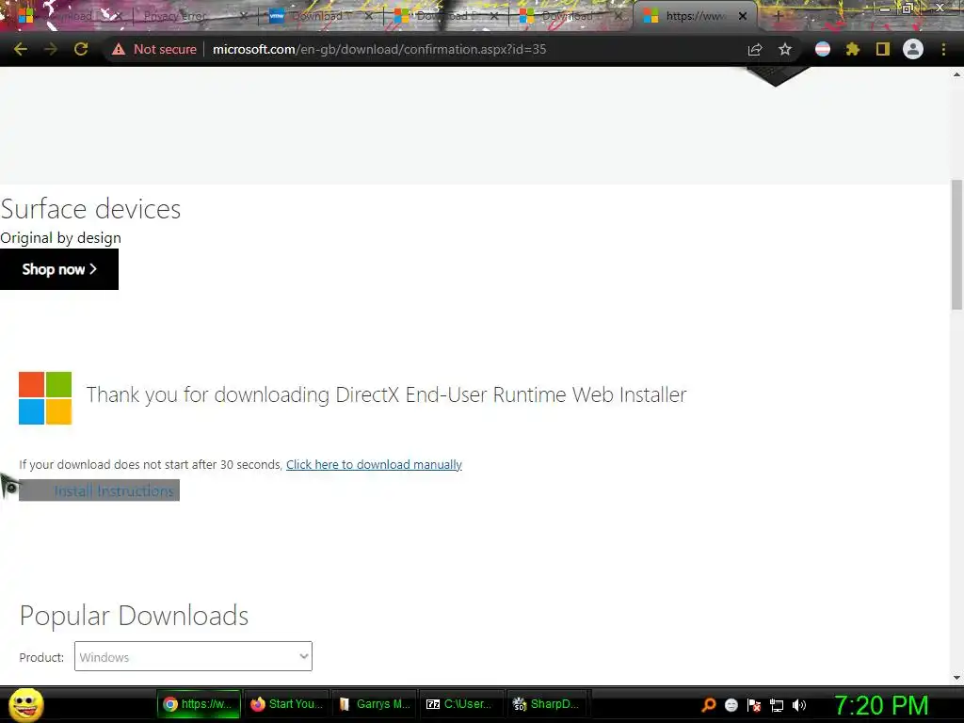Switch to Chrome taskbar button
The width and height of the screenshot is (964, 723).
tap(198, 704)
